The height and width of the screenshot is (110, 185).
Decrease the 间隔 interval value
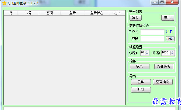172,54
